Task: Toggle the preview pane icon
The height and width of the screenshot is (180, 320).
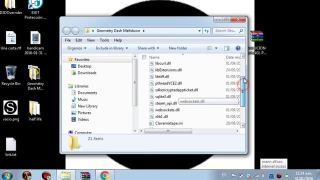Action: tap(226, 48)
